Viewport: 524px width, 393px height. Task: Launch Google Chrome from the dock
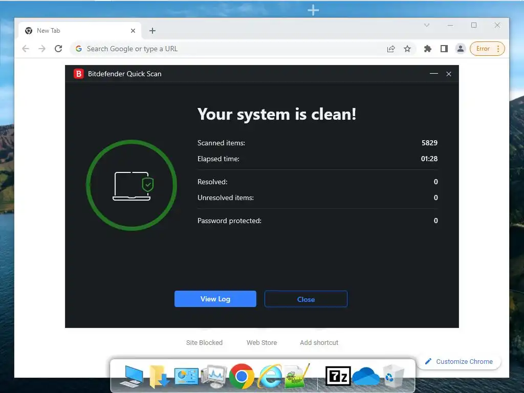242,377
